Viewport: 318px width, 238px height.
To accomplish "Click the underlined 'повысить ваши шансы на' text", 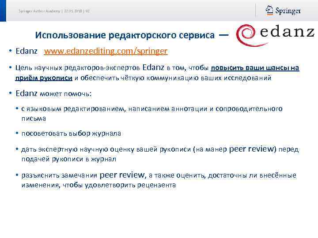I will [255, 68].
